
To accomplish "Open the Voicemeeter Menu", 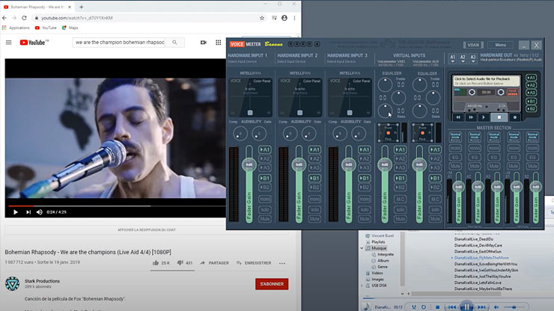I will 500,46.
